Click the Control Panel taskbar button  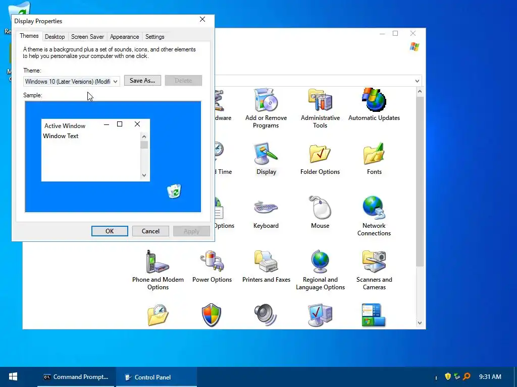(x=157, y=377)
